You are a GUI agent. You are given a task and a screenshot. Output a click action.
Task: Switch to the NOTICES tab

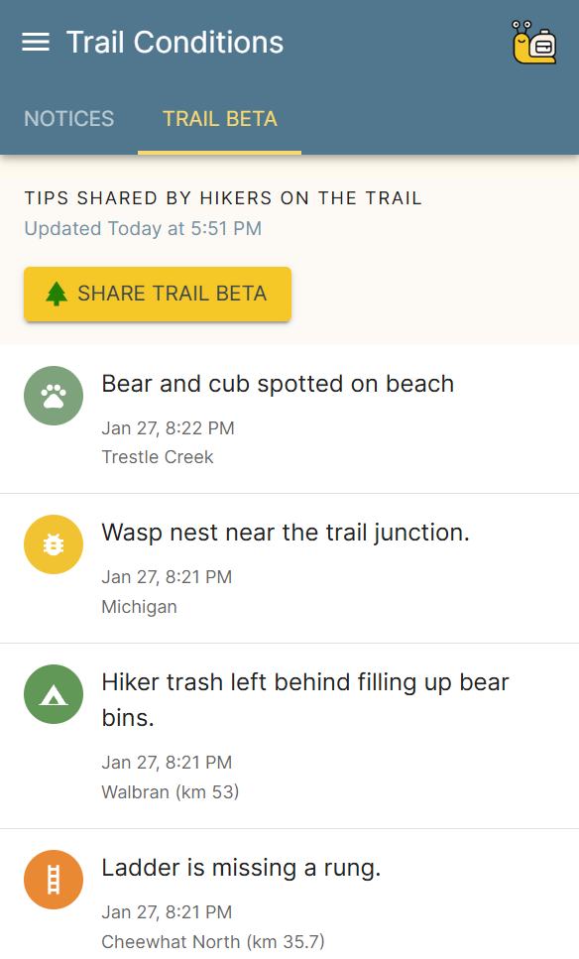click(68, 118)
